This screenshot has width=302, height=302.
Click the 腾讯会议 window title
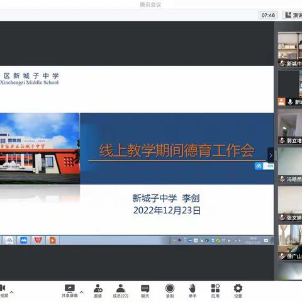click(150, 4)
